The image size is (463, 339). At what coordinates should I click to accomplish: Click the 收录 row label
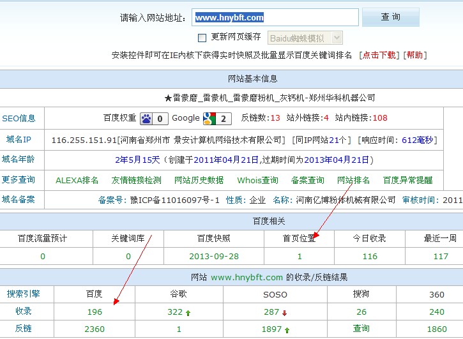click(24, 312)
